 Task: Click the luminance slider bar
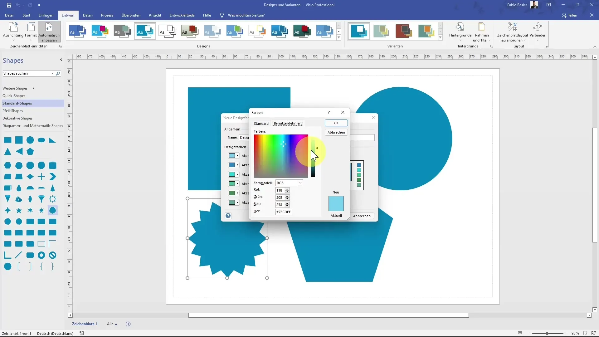313,156
